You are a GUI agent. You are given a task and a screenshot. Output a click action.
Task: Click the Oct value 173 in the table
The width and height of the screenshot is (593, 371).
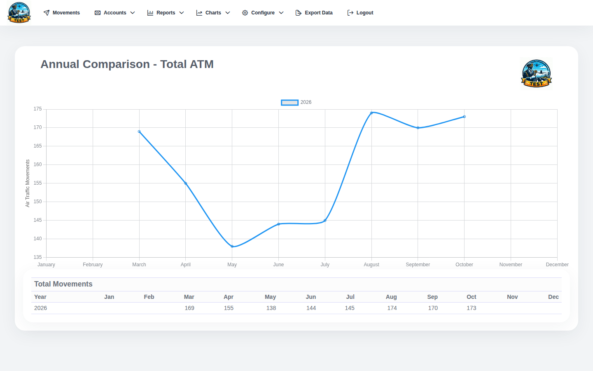pyautogui.click(x=472, y=308)
